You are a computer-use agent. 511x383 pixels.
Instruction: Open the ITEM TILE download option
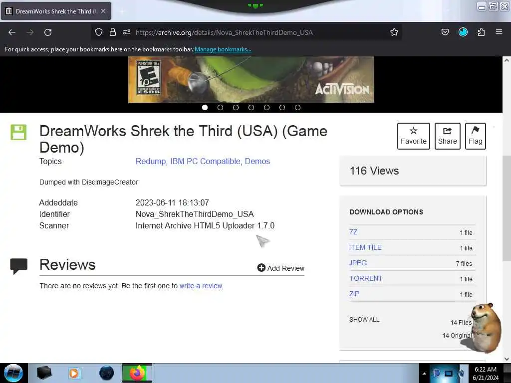(x=365, y=247)
